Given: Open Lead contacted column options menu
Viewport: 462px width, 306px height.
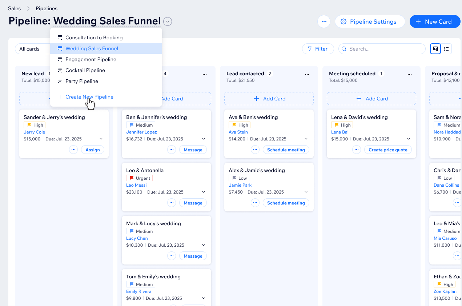Looking at the screenshot, I should click(307, 74).
